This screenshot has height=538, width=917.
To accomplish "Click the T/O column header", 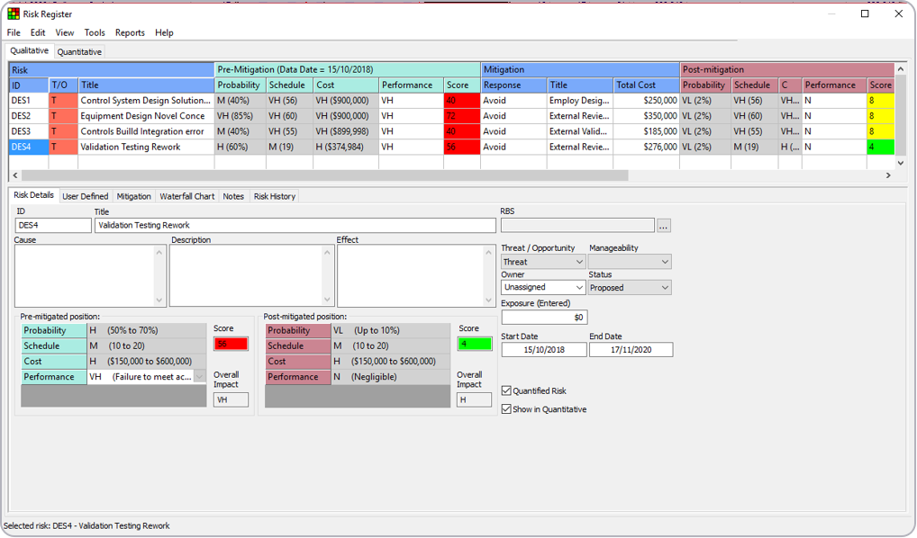I will click(x=63, y=85).
